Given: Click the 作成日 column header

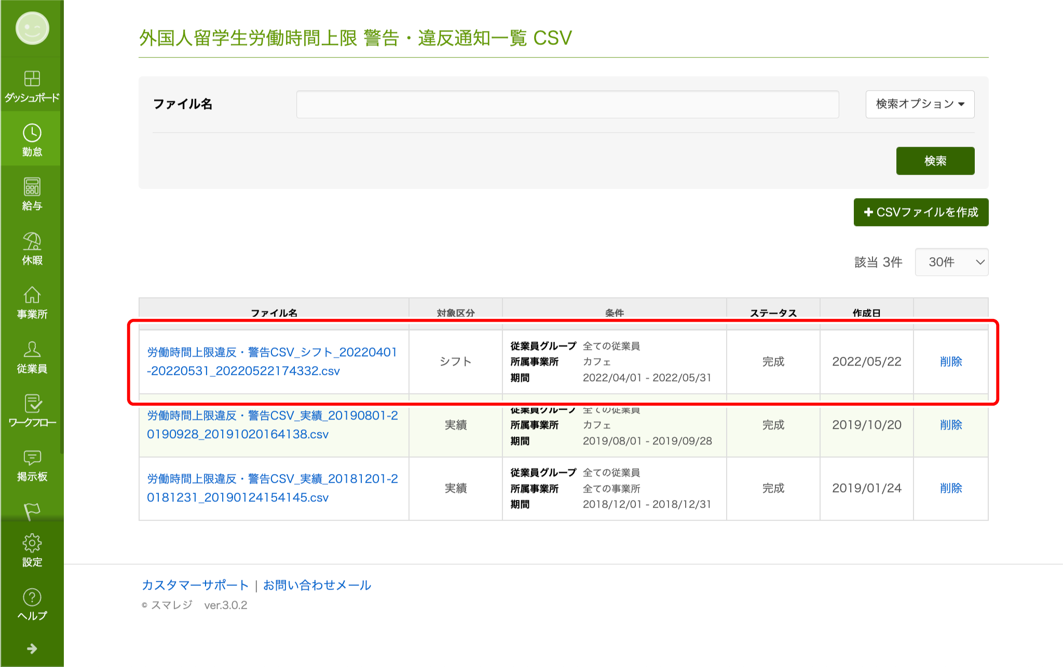Looking at the screenshot, I should (x=867, y=313).
